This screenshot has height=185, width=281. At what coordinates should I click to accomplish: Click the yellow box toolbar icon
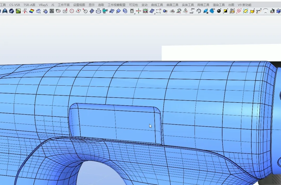[x=252, y=11]
